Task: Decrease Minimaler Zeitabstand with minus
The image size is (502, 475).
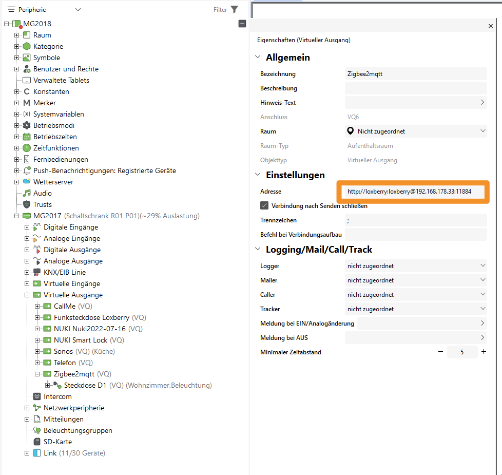Action: (440, 352)
